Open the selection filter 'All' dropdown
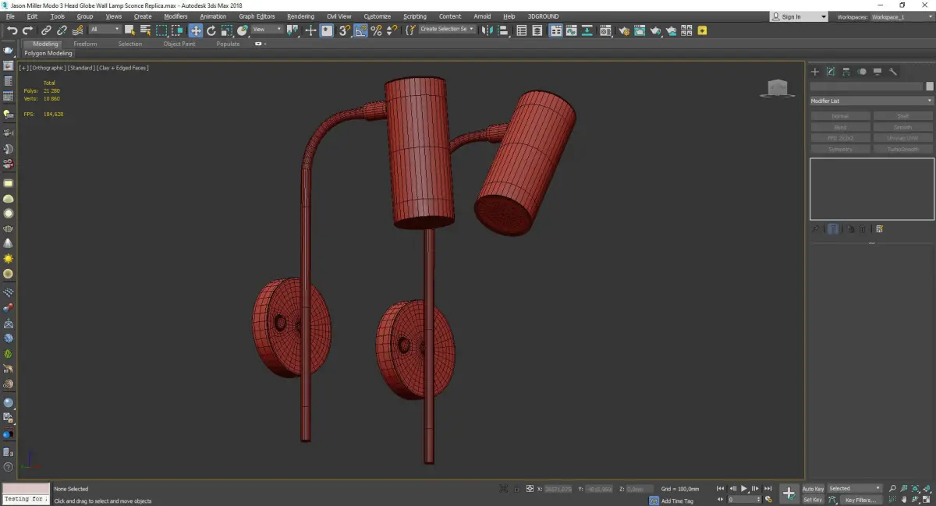Image resolution: width=936 pixels, height=506 pixels. [105, 30]
